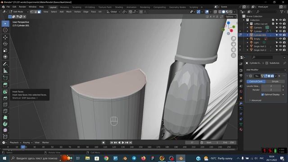Switch to the Shading workspace tab
Image resolution: width=288 pixels, height=162 pixels.
pos(119,7)
